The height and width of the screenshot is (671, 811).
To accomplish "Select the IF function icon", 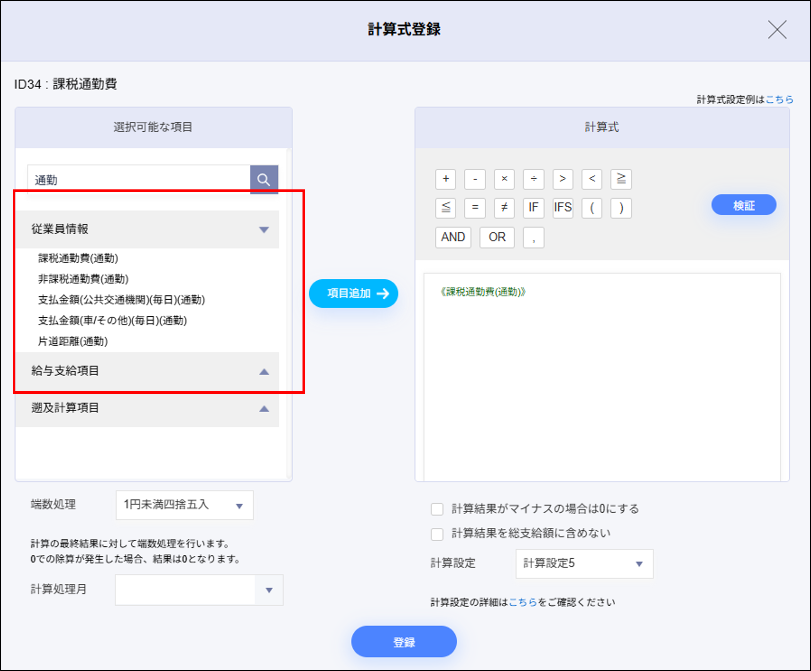I will point(533,208).
